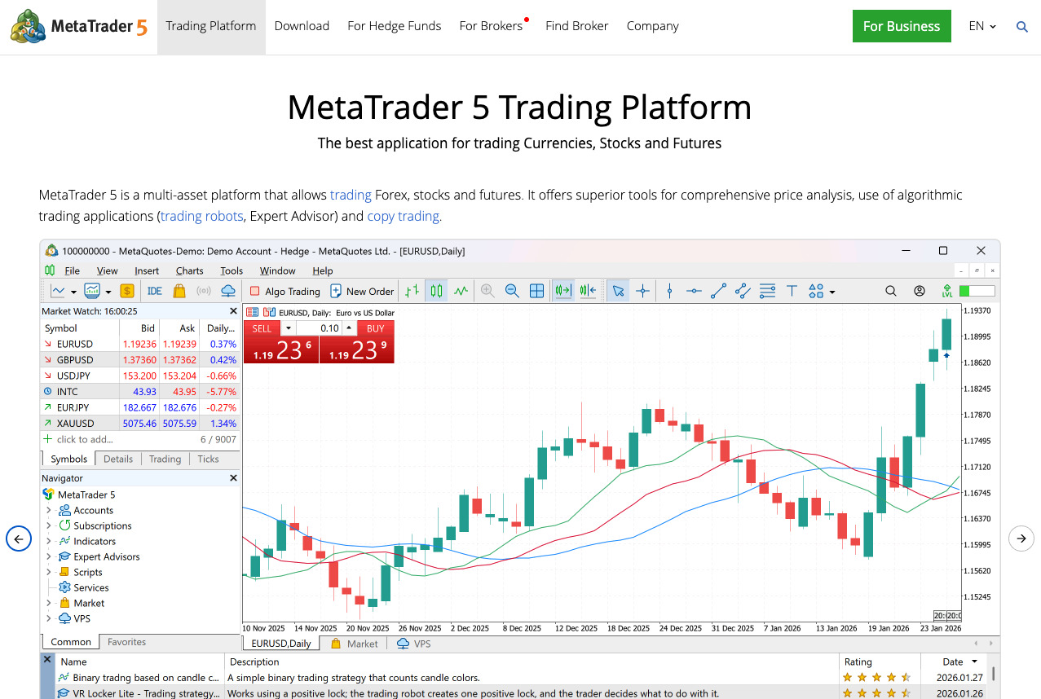Open the user account profile icon
The height and width of the screenshot is (699, 1041).
coord(920,291)
